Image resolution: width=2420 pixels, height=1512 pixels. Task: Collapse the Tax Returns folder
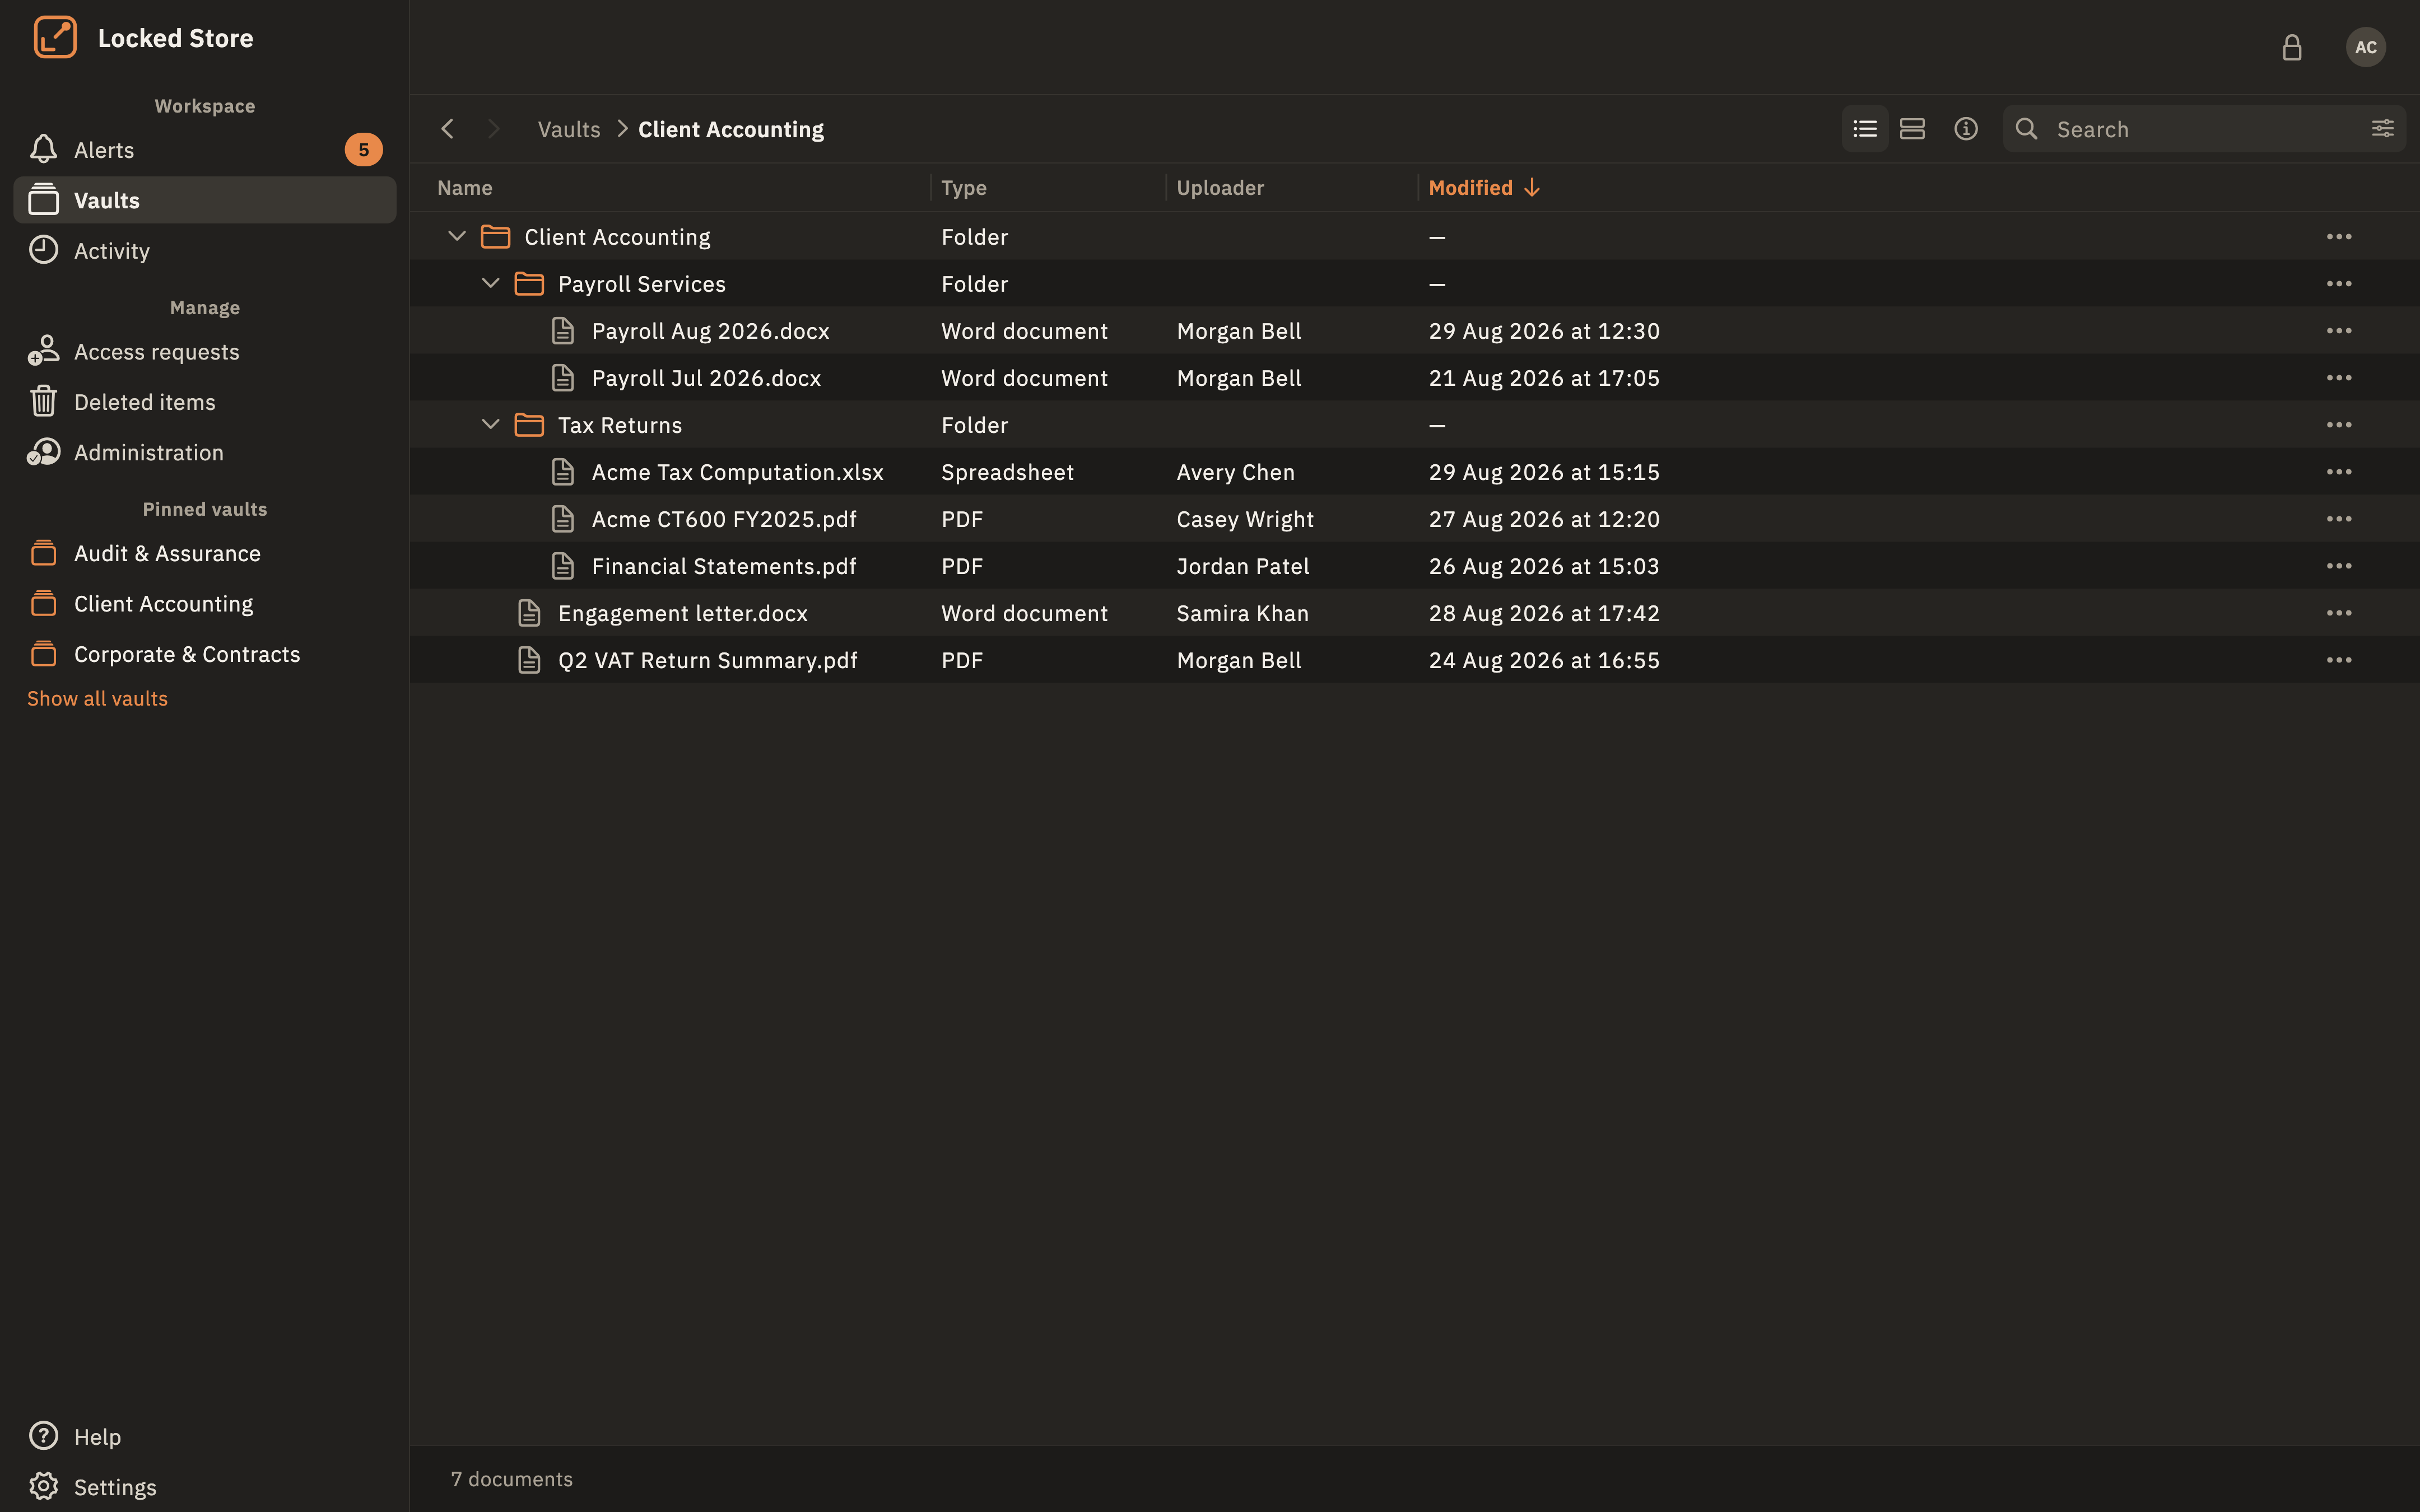pyautogui.click(x=490, y=425)
